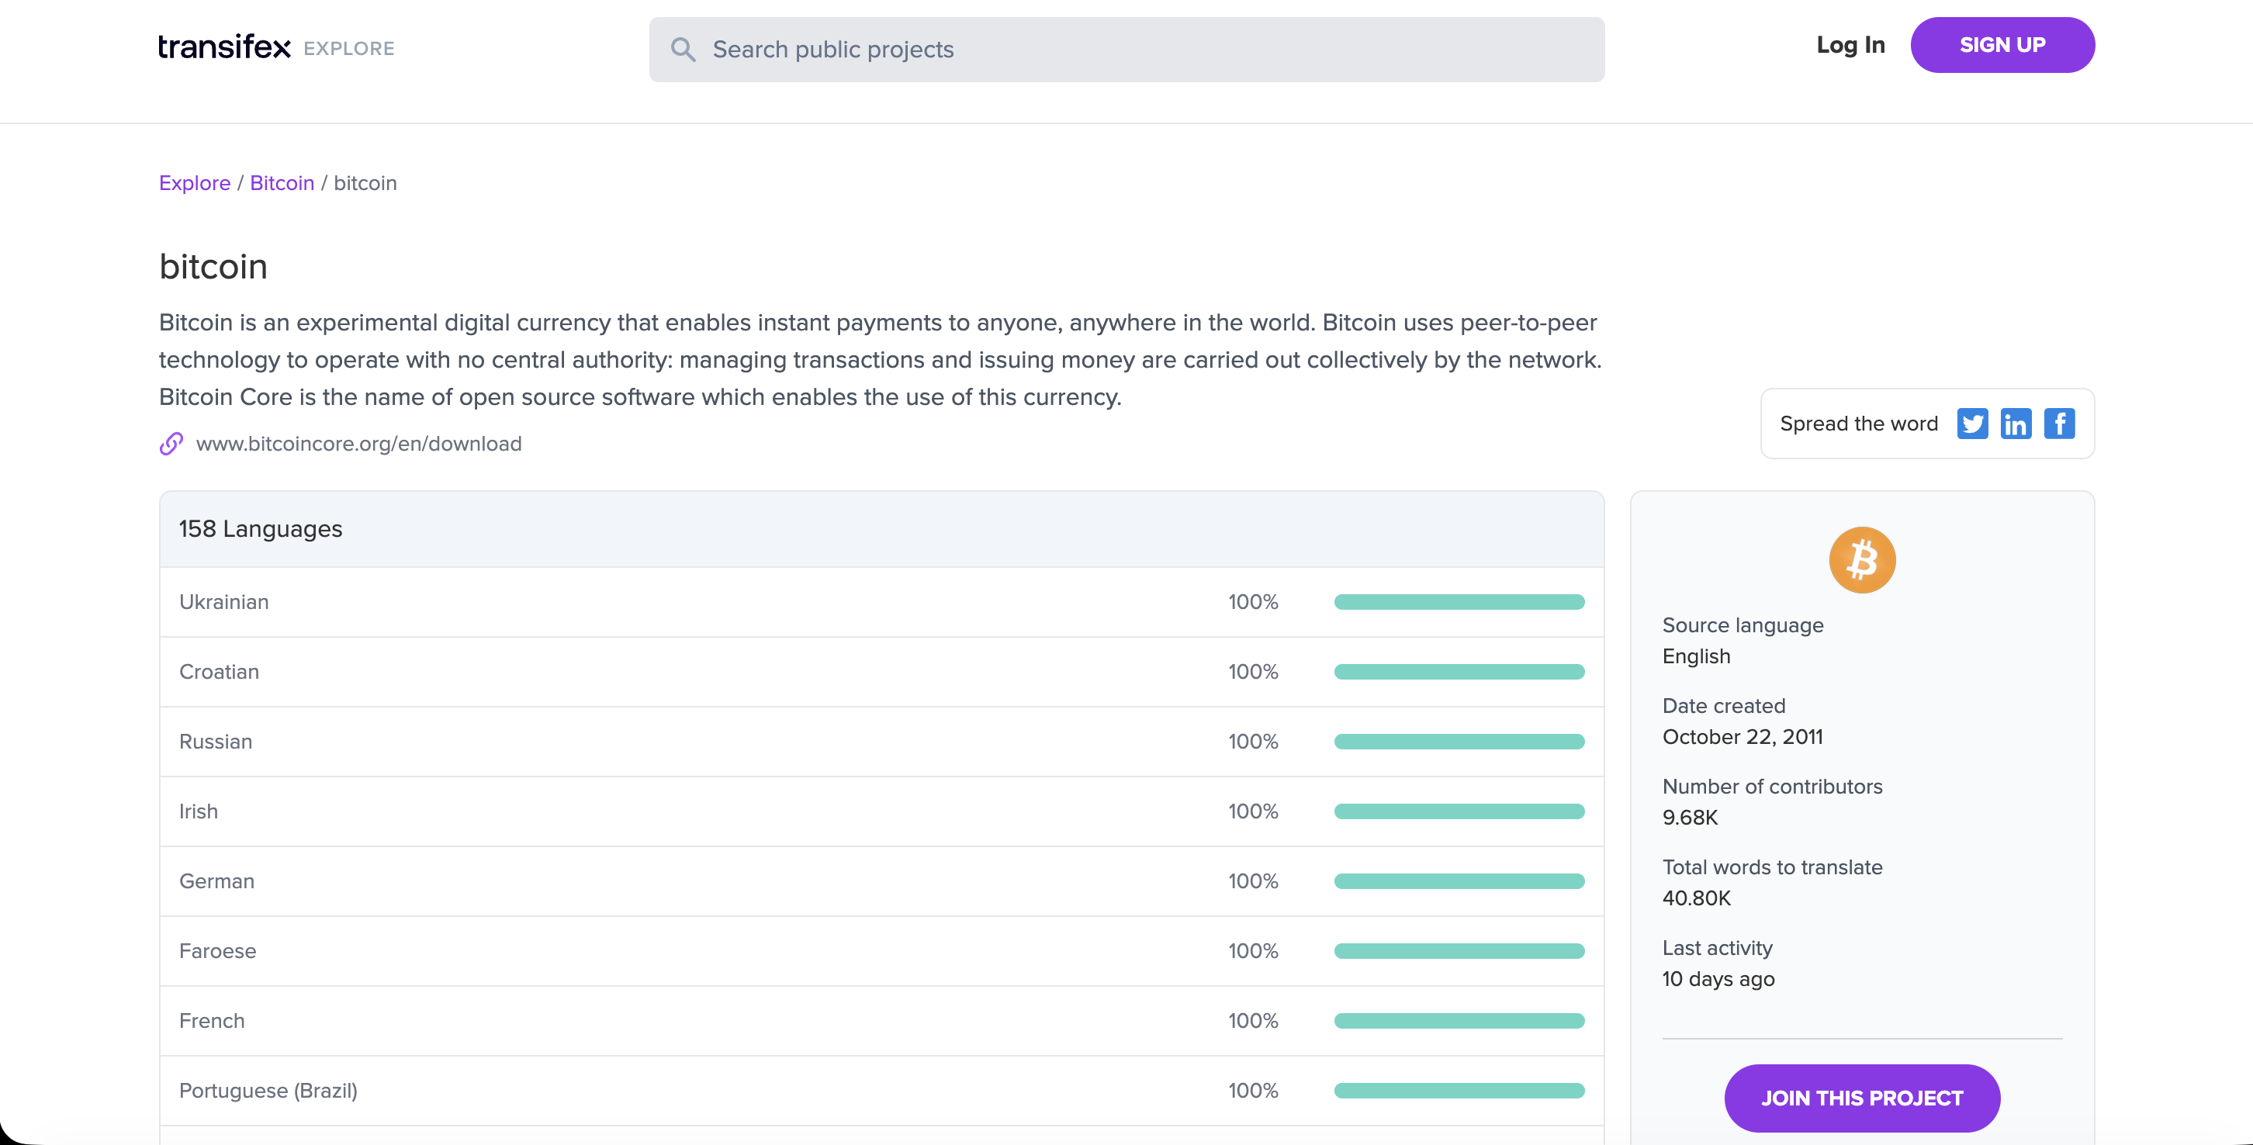The image size is (2253, 1145).
Task: Click the 100% value for Irish
Action: pos(1252,811)
